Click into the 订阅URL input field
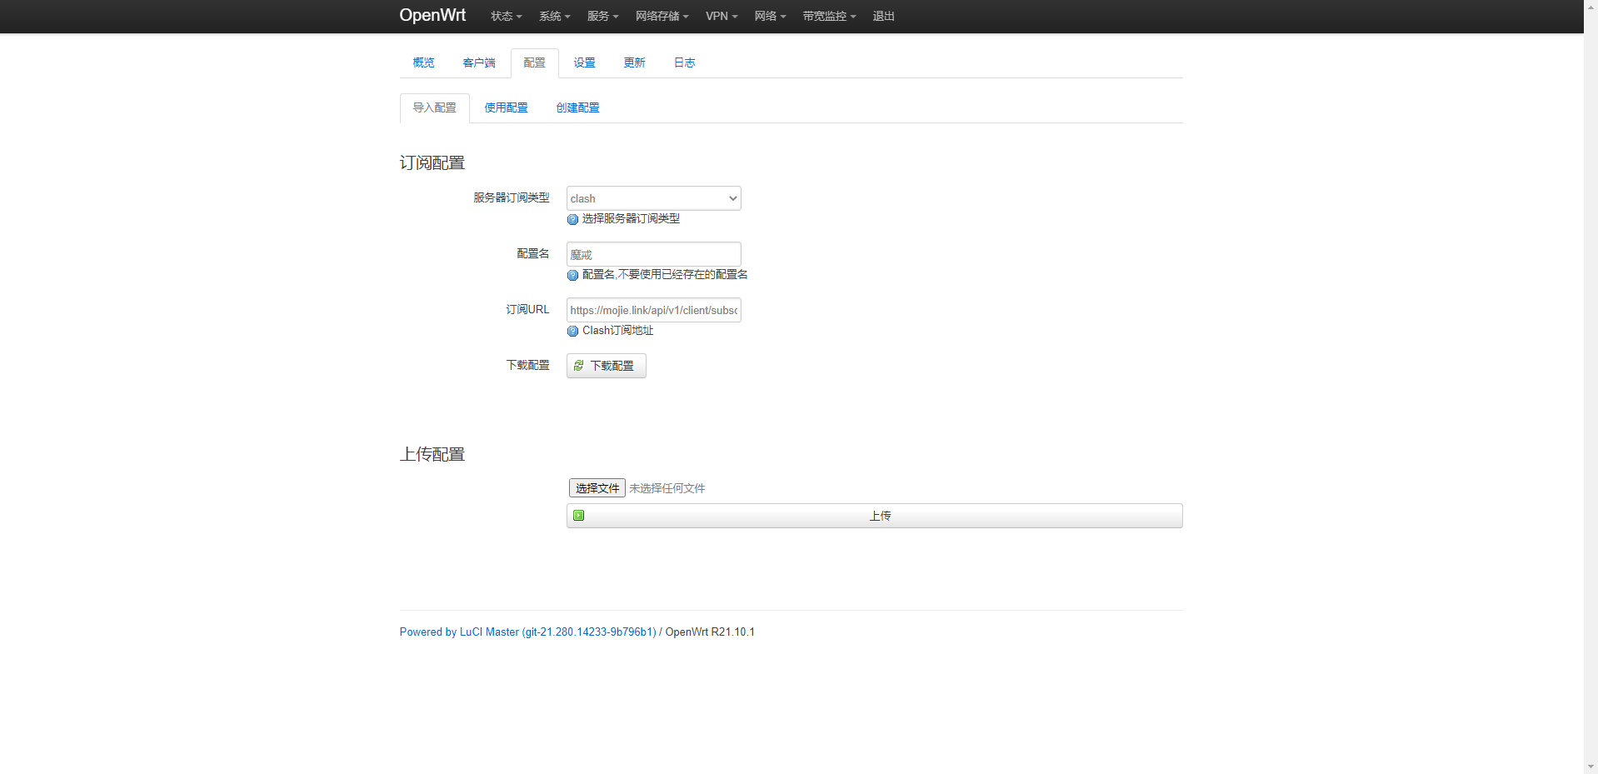1598x774 pixels. pos(653,310)
